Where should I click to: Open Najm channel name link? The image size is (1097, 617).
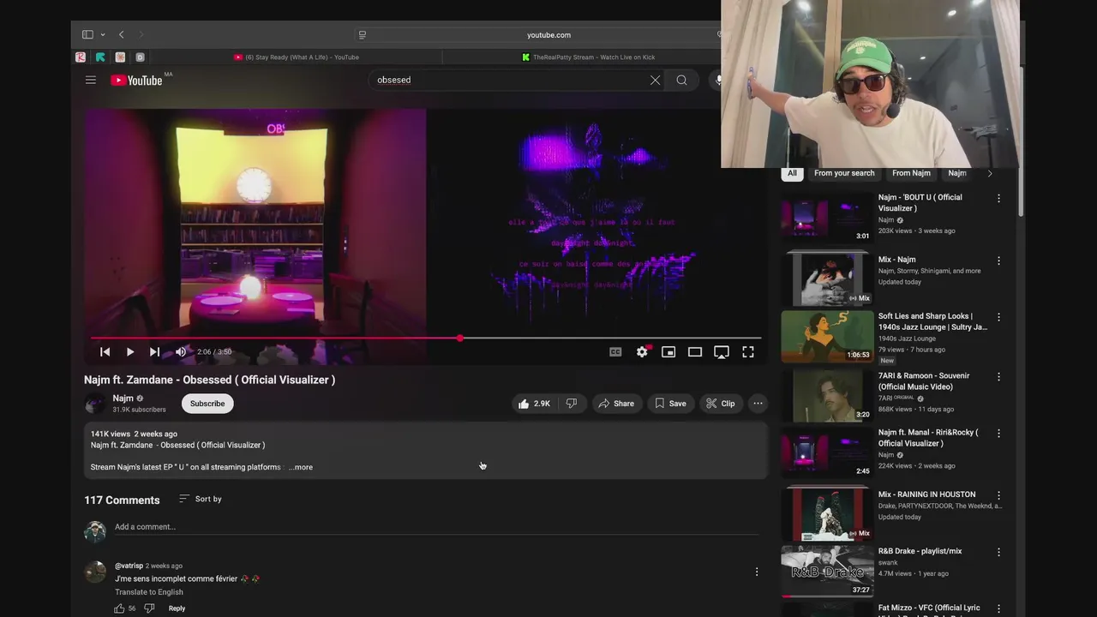pos(123,398)
